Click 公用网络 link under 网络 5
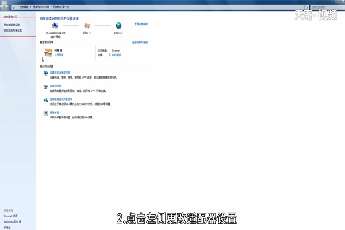This screenshot has width=345, height=230. [59, 55]
